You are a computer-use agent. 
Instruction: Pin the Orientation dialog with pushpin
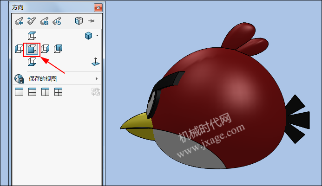(91, 21)
